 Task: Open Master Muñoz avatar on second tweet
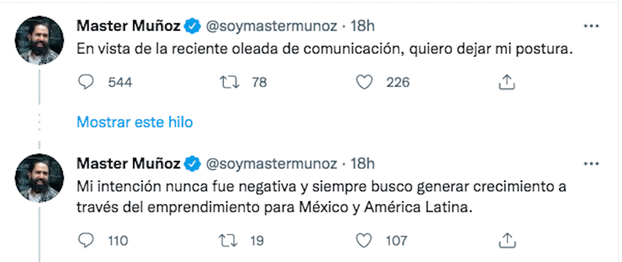pyautogui.click(x=39, y=178)
